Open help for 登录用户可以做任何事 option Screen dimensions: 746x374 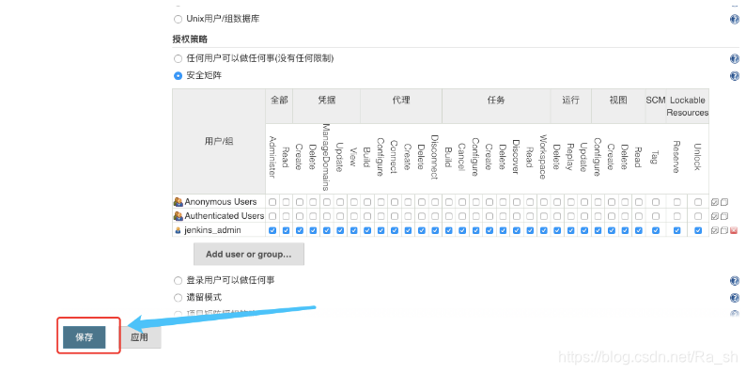tap(734, 280)
